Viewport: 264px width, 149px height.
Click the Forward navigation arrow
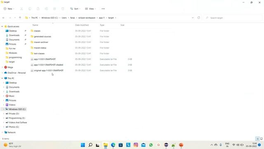10,18
